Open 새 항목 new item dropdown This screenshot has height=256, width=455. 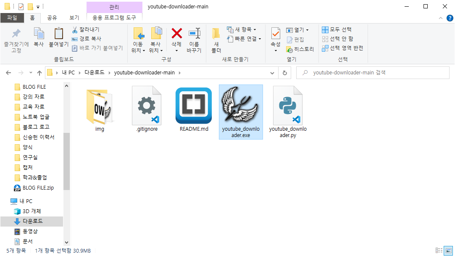(242, 29)
